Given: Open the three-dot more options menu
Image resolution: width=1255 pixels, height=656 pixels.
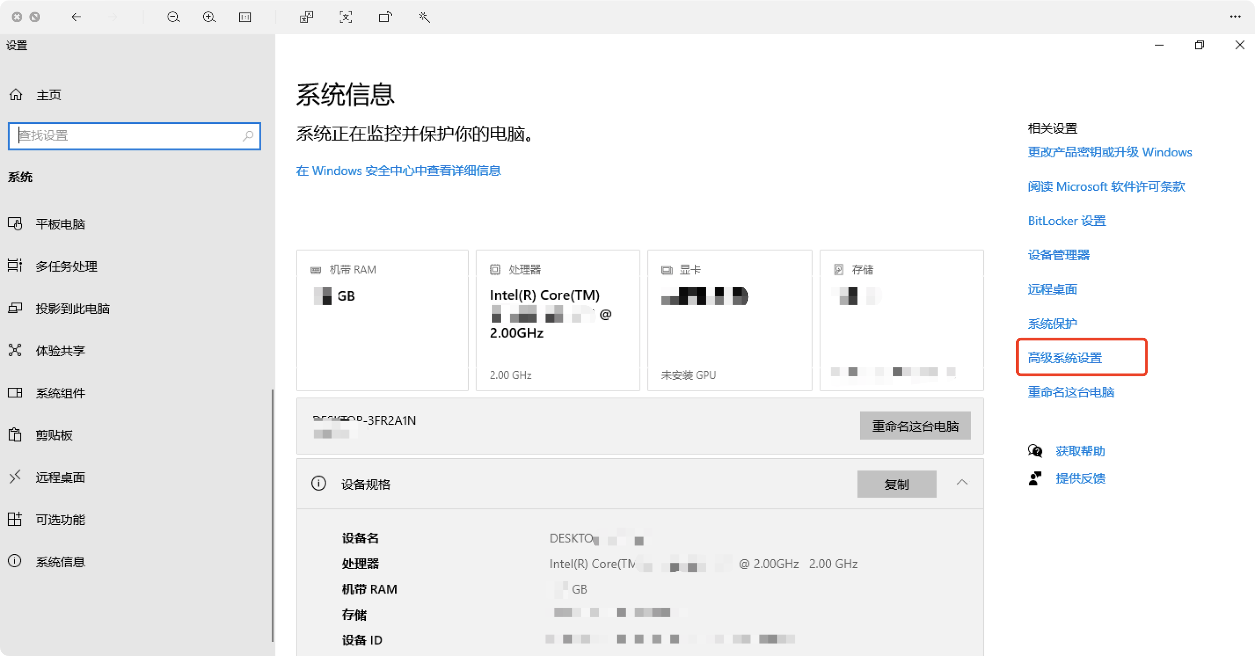Looking at the screenshot, I should click(1235, 17).
